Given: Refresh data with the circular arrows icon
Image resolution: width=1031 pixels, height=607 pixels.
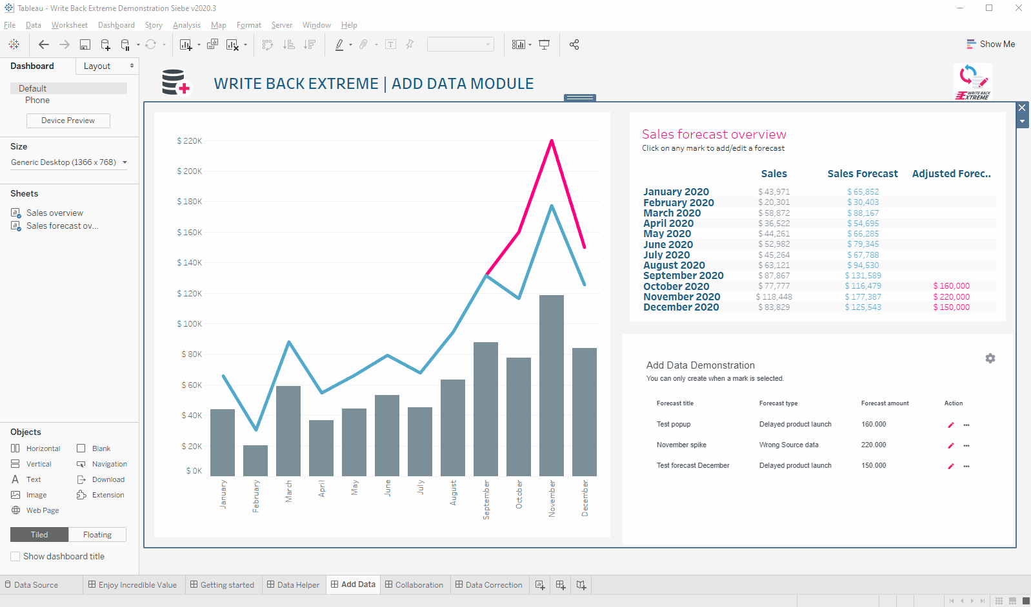Looking at the screenshot, I should pos(150,44).
